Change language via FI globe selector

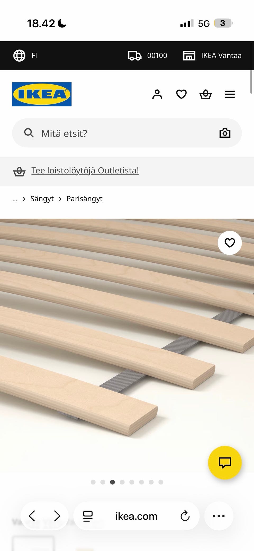pos(25,55)
